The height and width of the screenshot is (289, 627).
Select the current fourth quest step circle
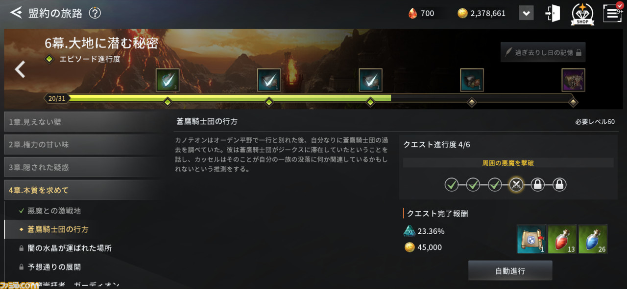click(516, 184)
